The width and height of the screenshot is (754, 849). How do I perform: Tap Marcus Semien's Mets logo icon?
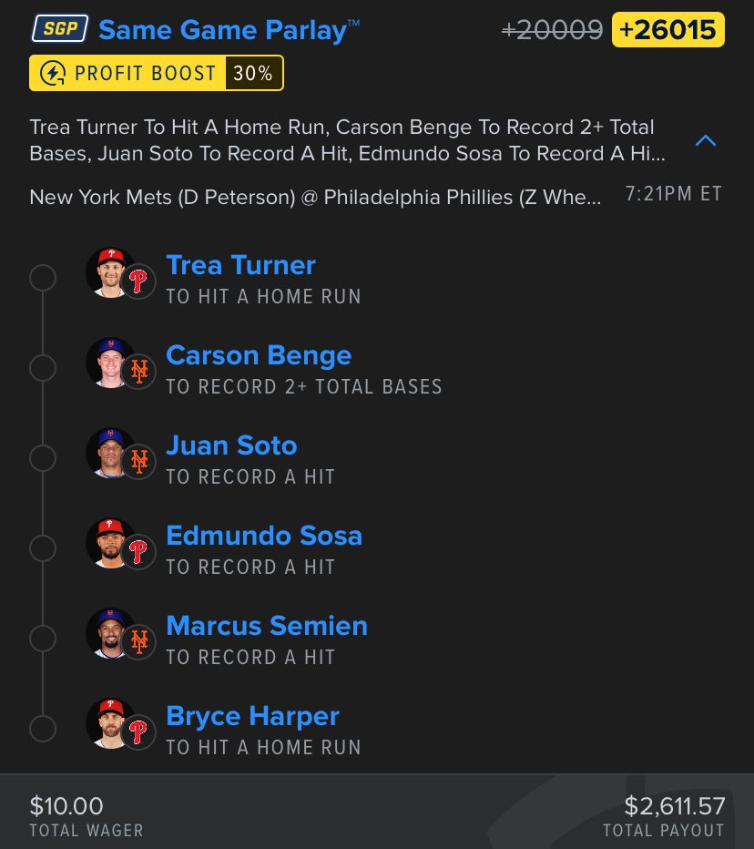pyautogui.click(x=138, y=641)
